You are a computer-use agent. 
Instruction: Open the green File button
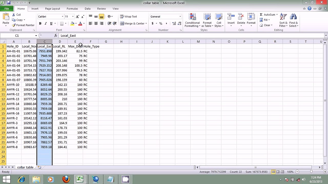(x=7, y=9)
